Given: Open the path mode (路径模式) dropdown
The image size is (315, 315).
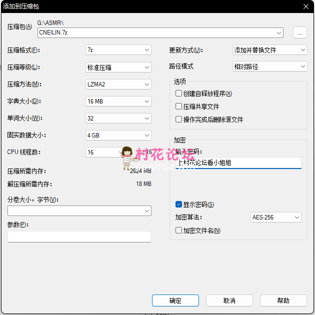Looking at the screenshot, I should coord(269,66).
